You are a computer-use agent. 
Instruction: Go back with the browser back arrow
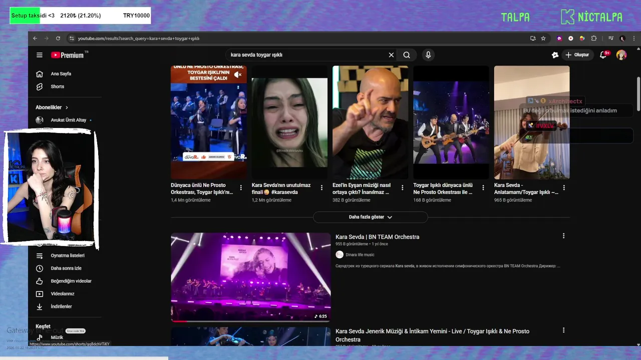(35, 38)
